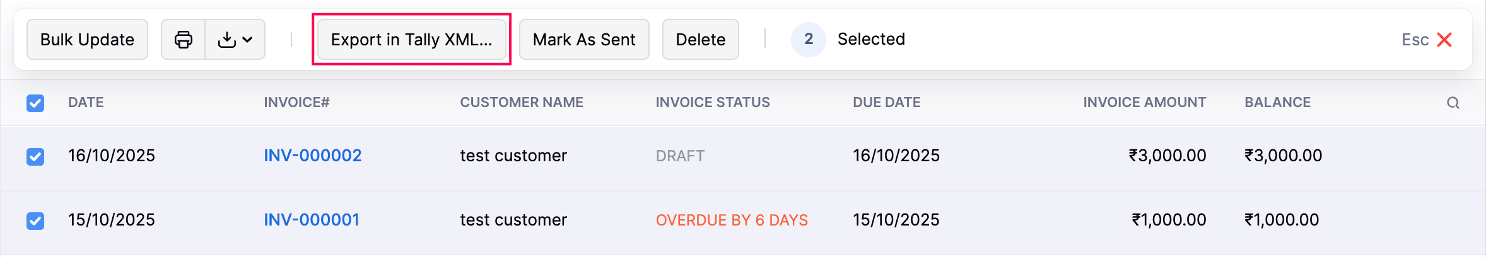
Task: Sort by the Date column header
Action: point(86,103)
